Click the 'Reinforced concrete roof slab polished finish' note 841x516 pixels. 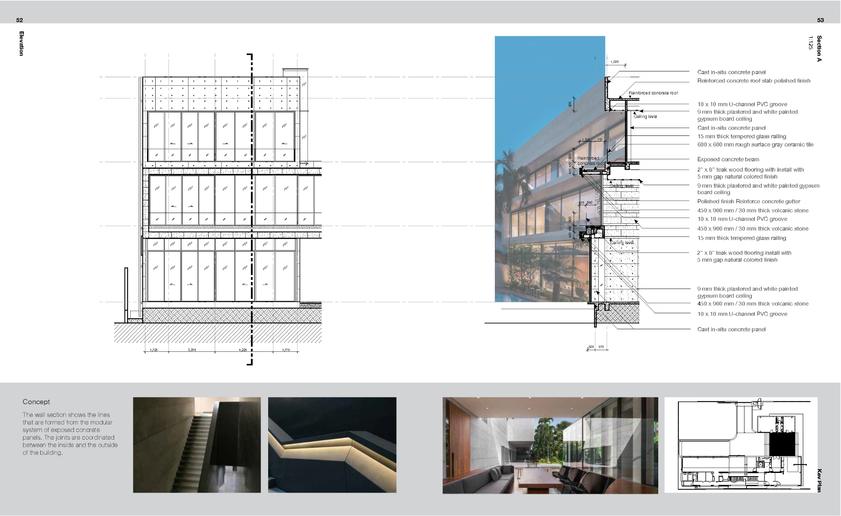tap(754, 81)
